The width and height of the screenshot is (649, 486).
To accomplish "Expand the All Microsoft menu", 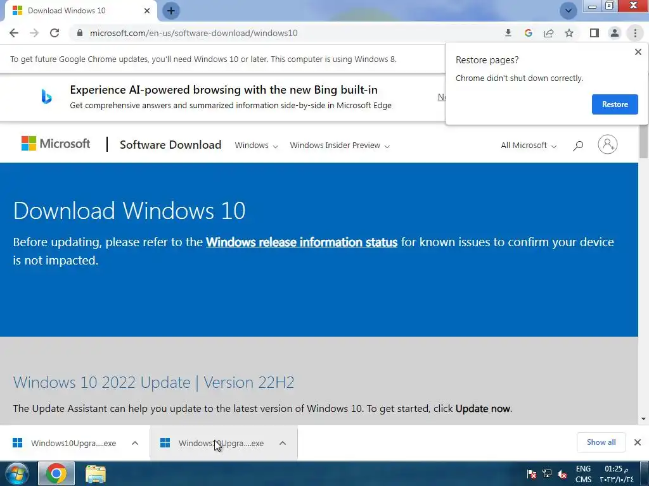I will tap(529, 146).
